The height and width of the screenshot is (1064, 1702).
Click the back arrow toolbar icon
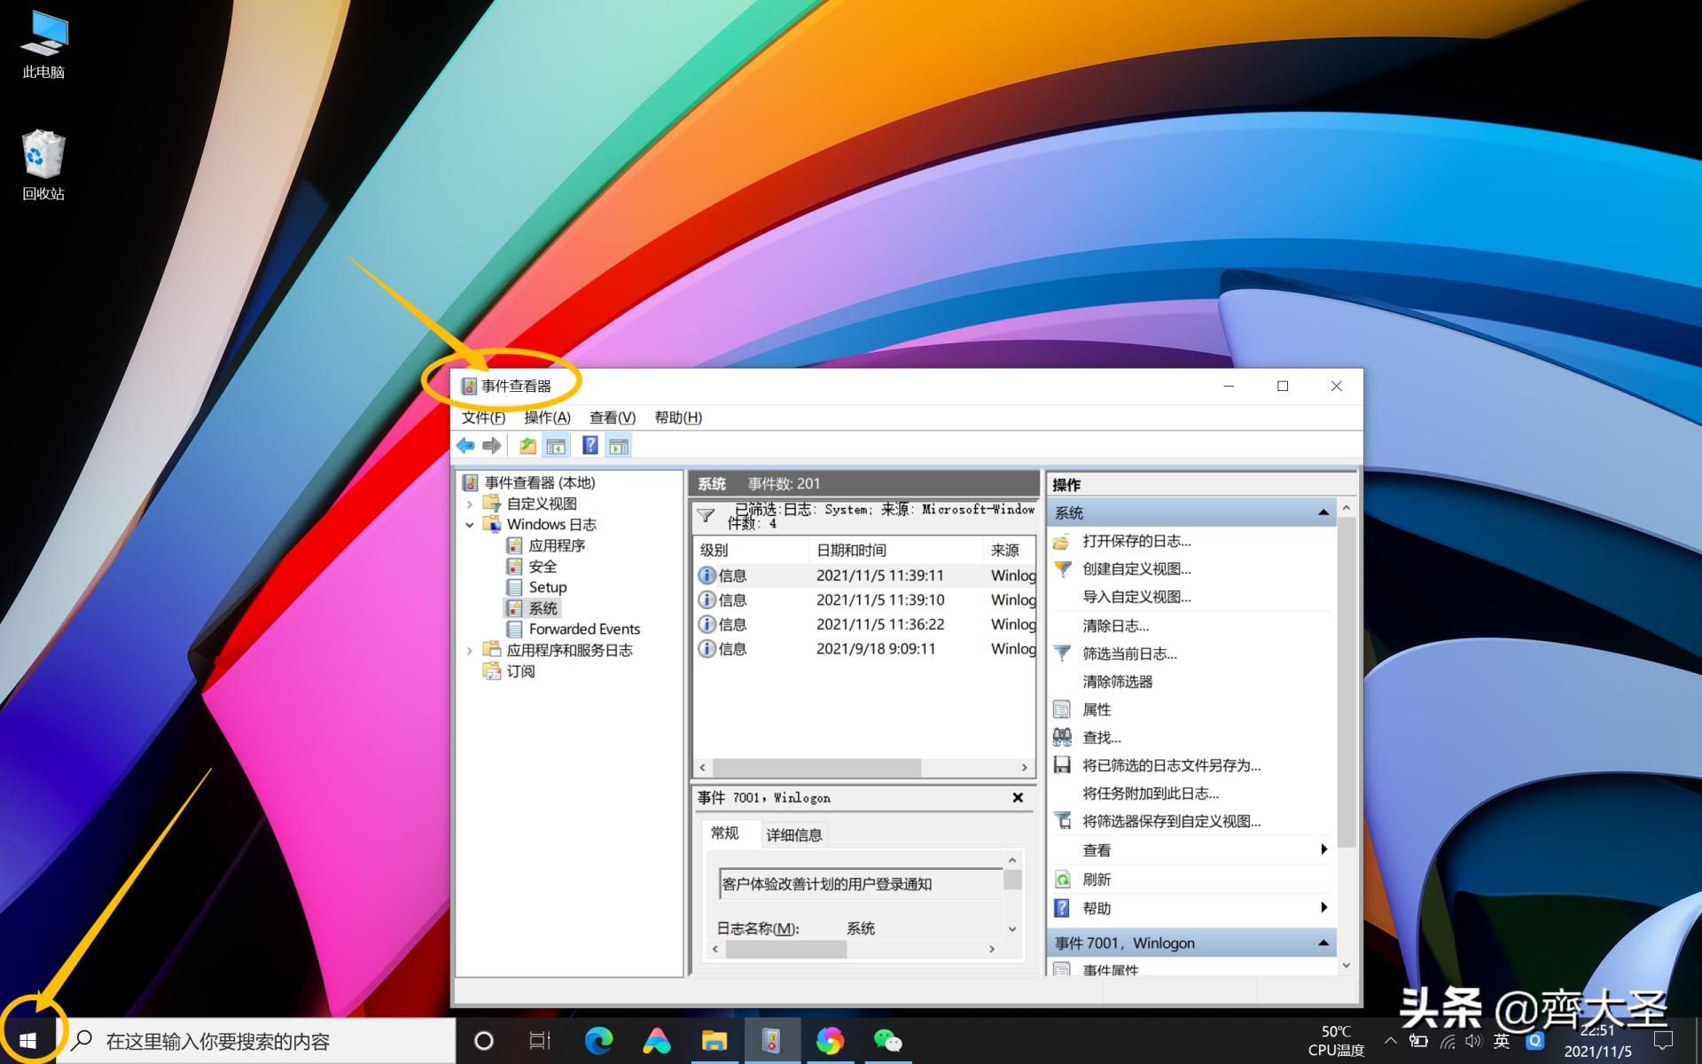coord(465,446)
